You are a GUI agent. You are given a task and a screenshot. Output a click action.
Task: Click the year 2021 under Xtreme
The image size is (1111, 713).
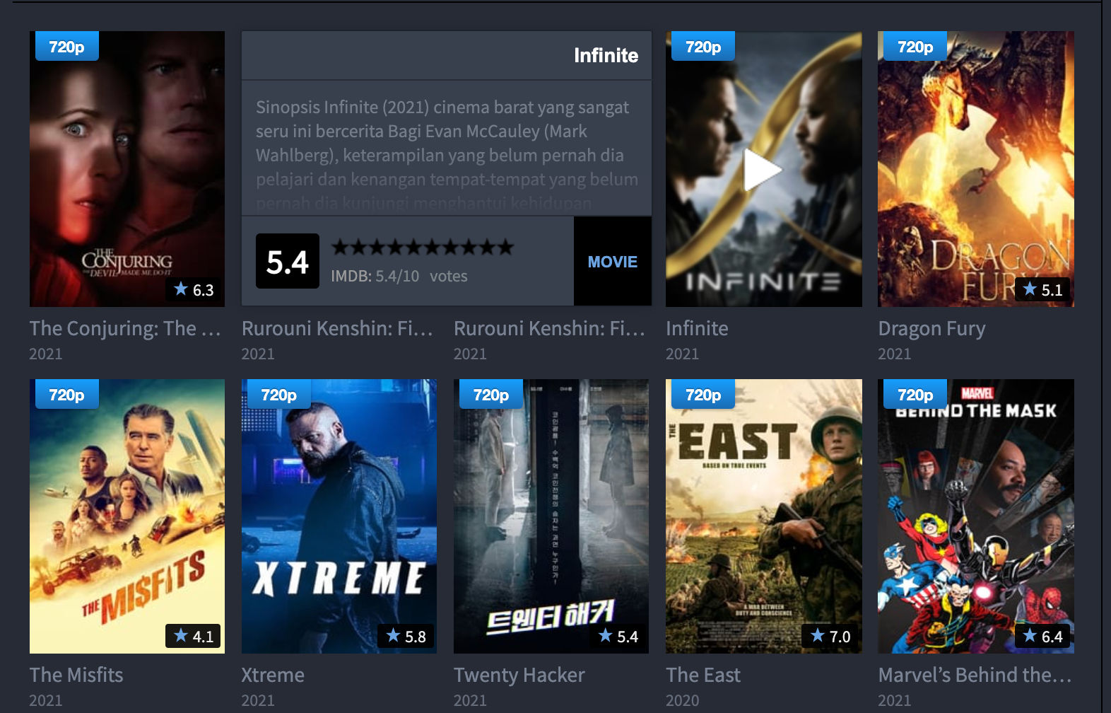[x=258, y=700]
